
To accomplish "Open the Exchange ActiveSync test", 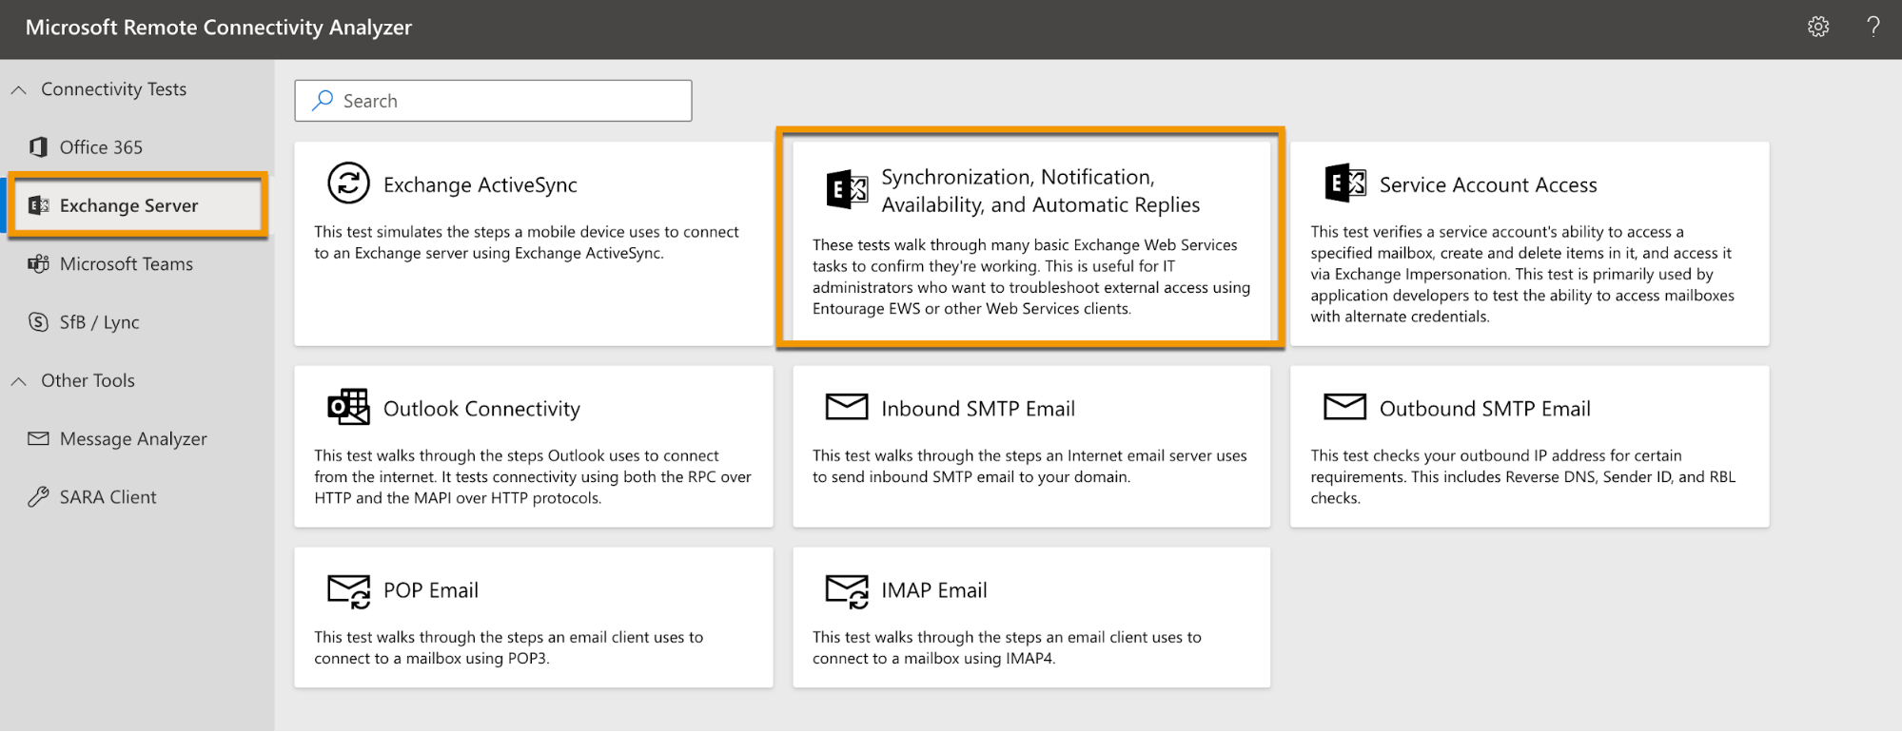I will tap(534, 243).
